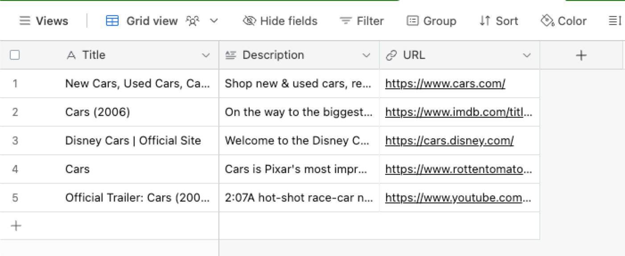Click the Description long-text field icon

pyautogui.click(x=230, y=55)
